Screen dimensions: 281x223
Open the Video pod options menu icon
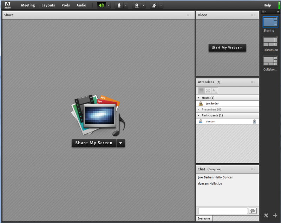[x=253, y=15]
